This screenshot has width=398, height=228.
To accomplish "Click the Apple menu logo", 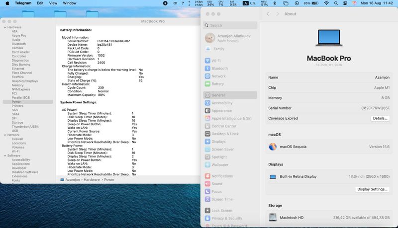I will [7, 3].
